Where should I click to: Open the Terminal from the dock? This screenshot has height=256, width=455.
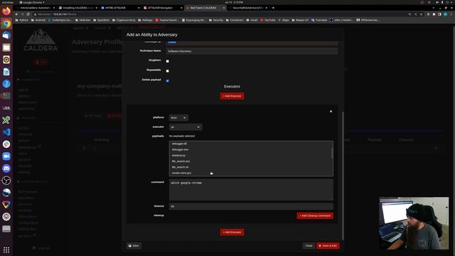[x=6, y=96]
